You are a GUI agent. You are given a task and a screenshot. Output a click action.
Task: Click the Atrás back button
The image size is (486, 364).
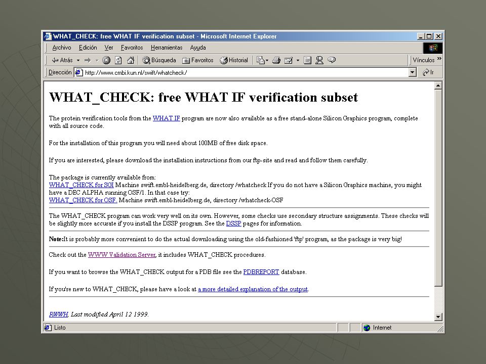tap(62, 60)
